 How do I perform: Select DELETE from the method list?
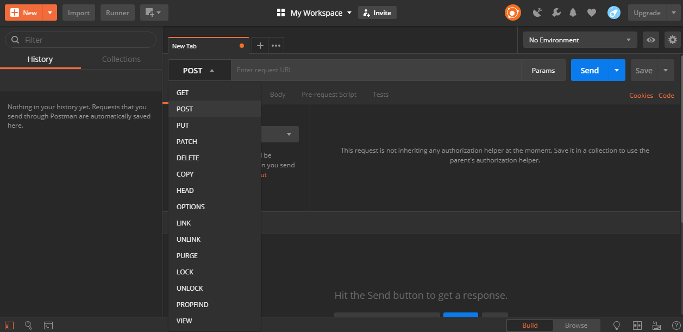pos(188,158)
